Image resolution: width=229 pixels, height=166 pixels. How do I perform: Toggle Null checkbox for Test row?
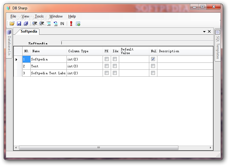pyautogui.click(x=153, y=66)
